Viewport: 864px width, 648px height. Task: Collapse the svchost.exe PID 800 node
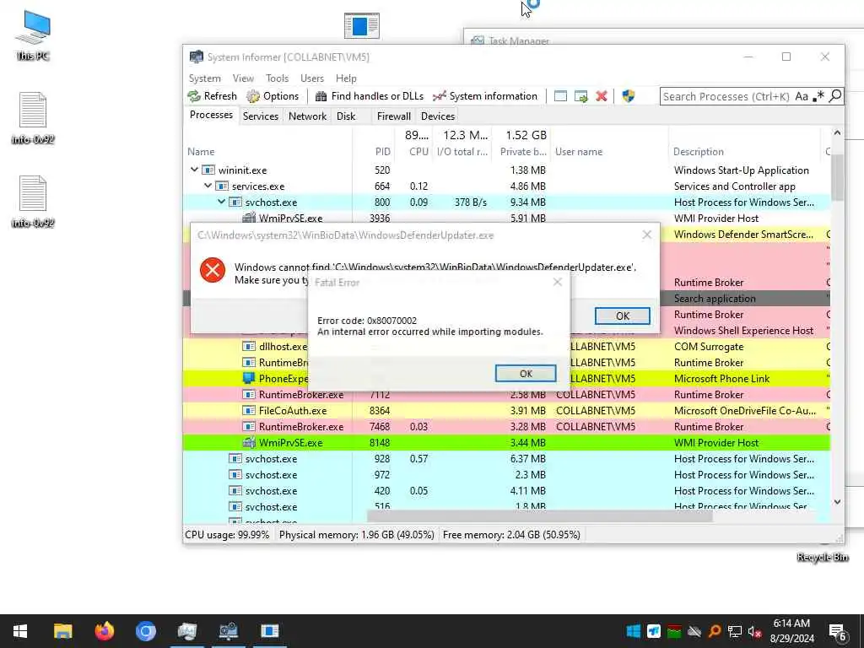pyautogui.click(x=222, y=202)
